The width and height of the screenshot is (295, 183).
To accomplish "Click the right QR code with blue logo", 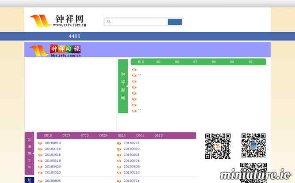I will coord(253,145).
